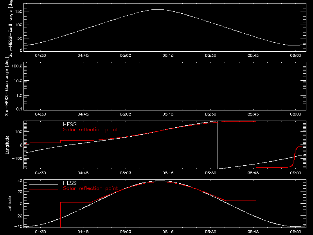The height and width of the screenshot is (235, 313).
Task: Click white vertical longitude wrap line near 05:30
Action: coord(218,145)
